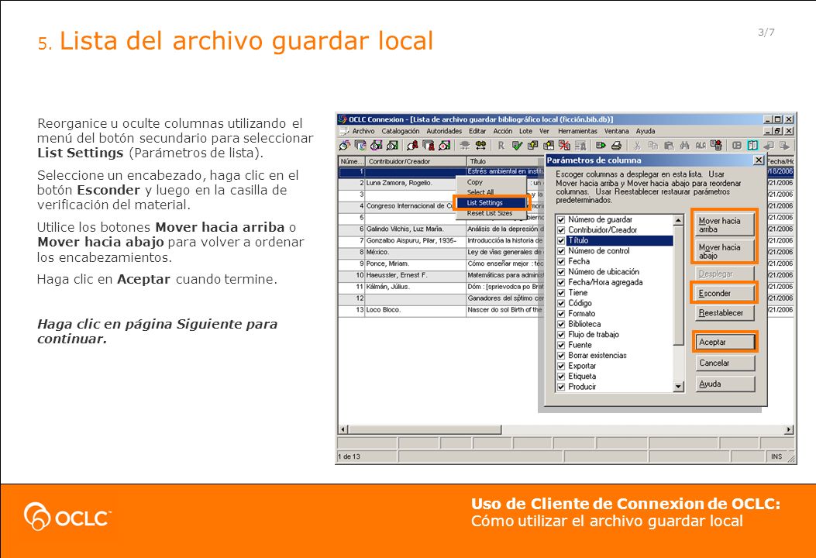Click the OCLC Connexion title bar app icon

pyautogui.click(x=343, y=119)
